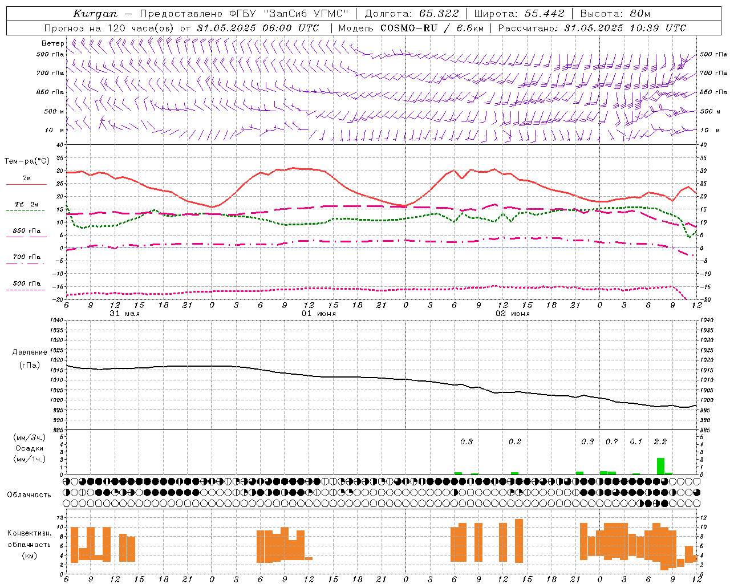Screen dimensions: 730x584
Task: Click the "0.2" precipitation amount value
Action: click(515, 441)
